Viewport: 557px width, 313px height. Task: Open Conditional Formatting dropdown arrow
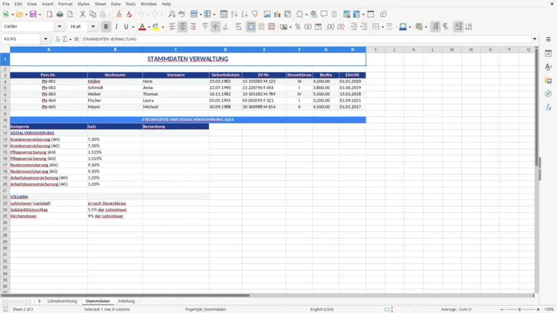tap(426, 27)
